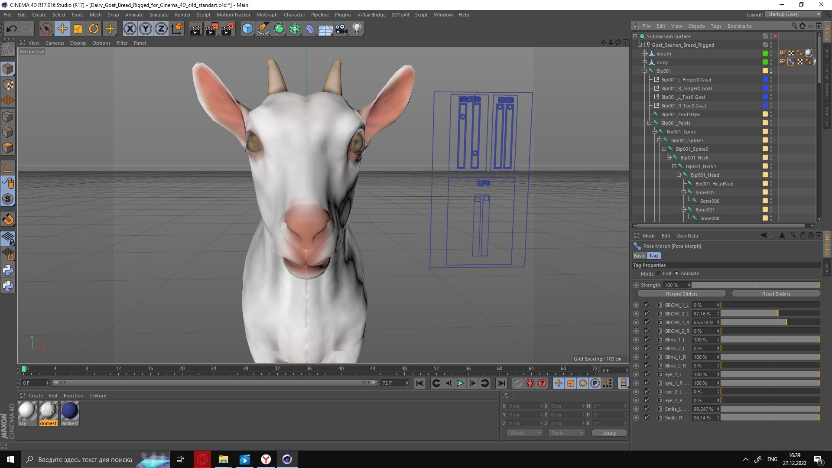Toggle checkbox for BROW_1_L morph

(647, 305)
